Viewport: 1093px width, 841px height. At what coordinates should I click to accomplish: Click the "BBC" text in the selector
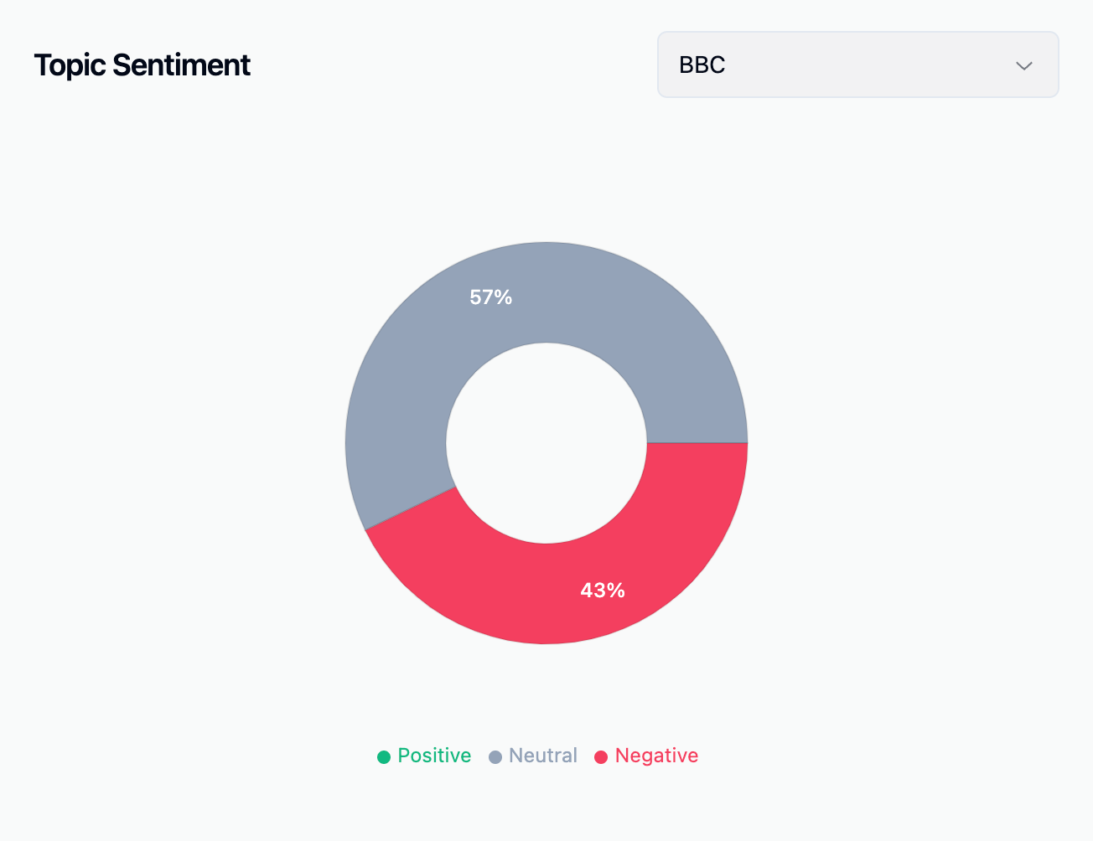(x=702, y=64)
